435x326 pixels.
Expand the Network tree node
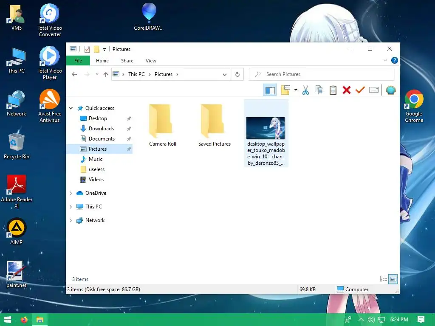(x=71, y=220)
